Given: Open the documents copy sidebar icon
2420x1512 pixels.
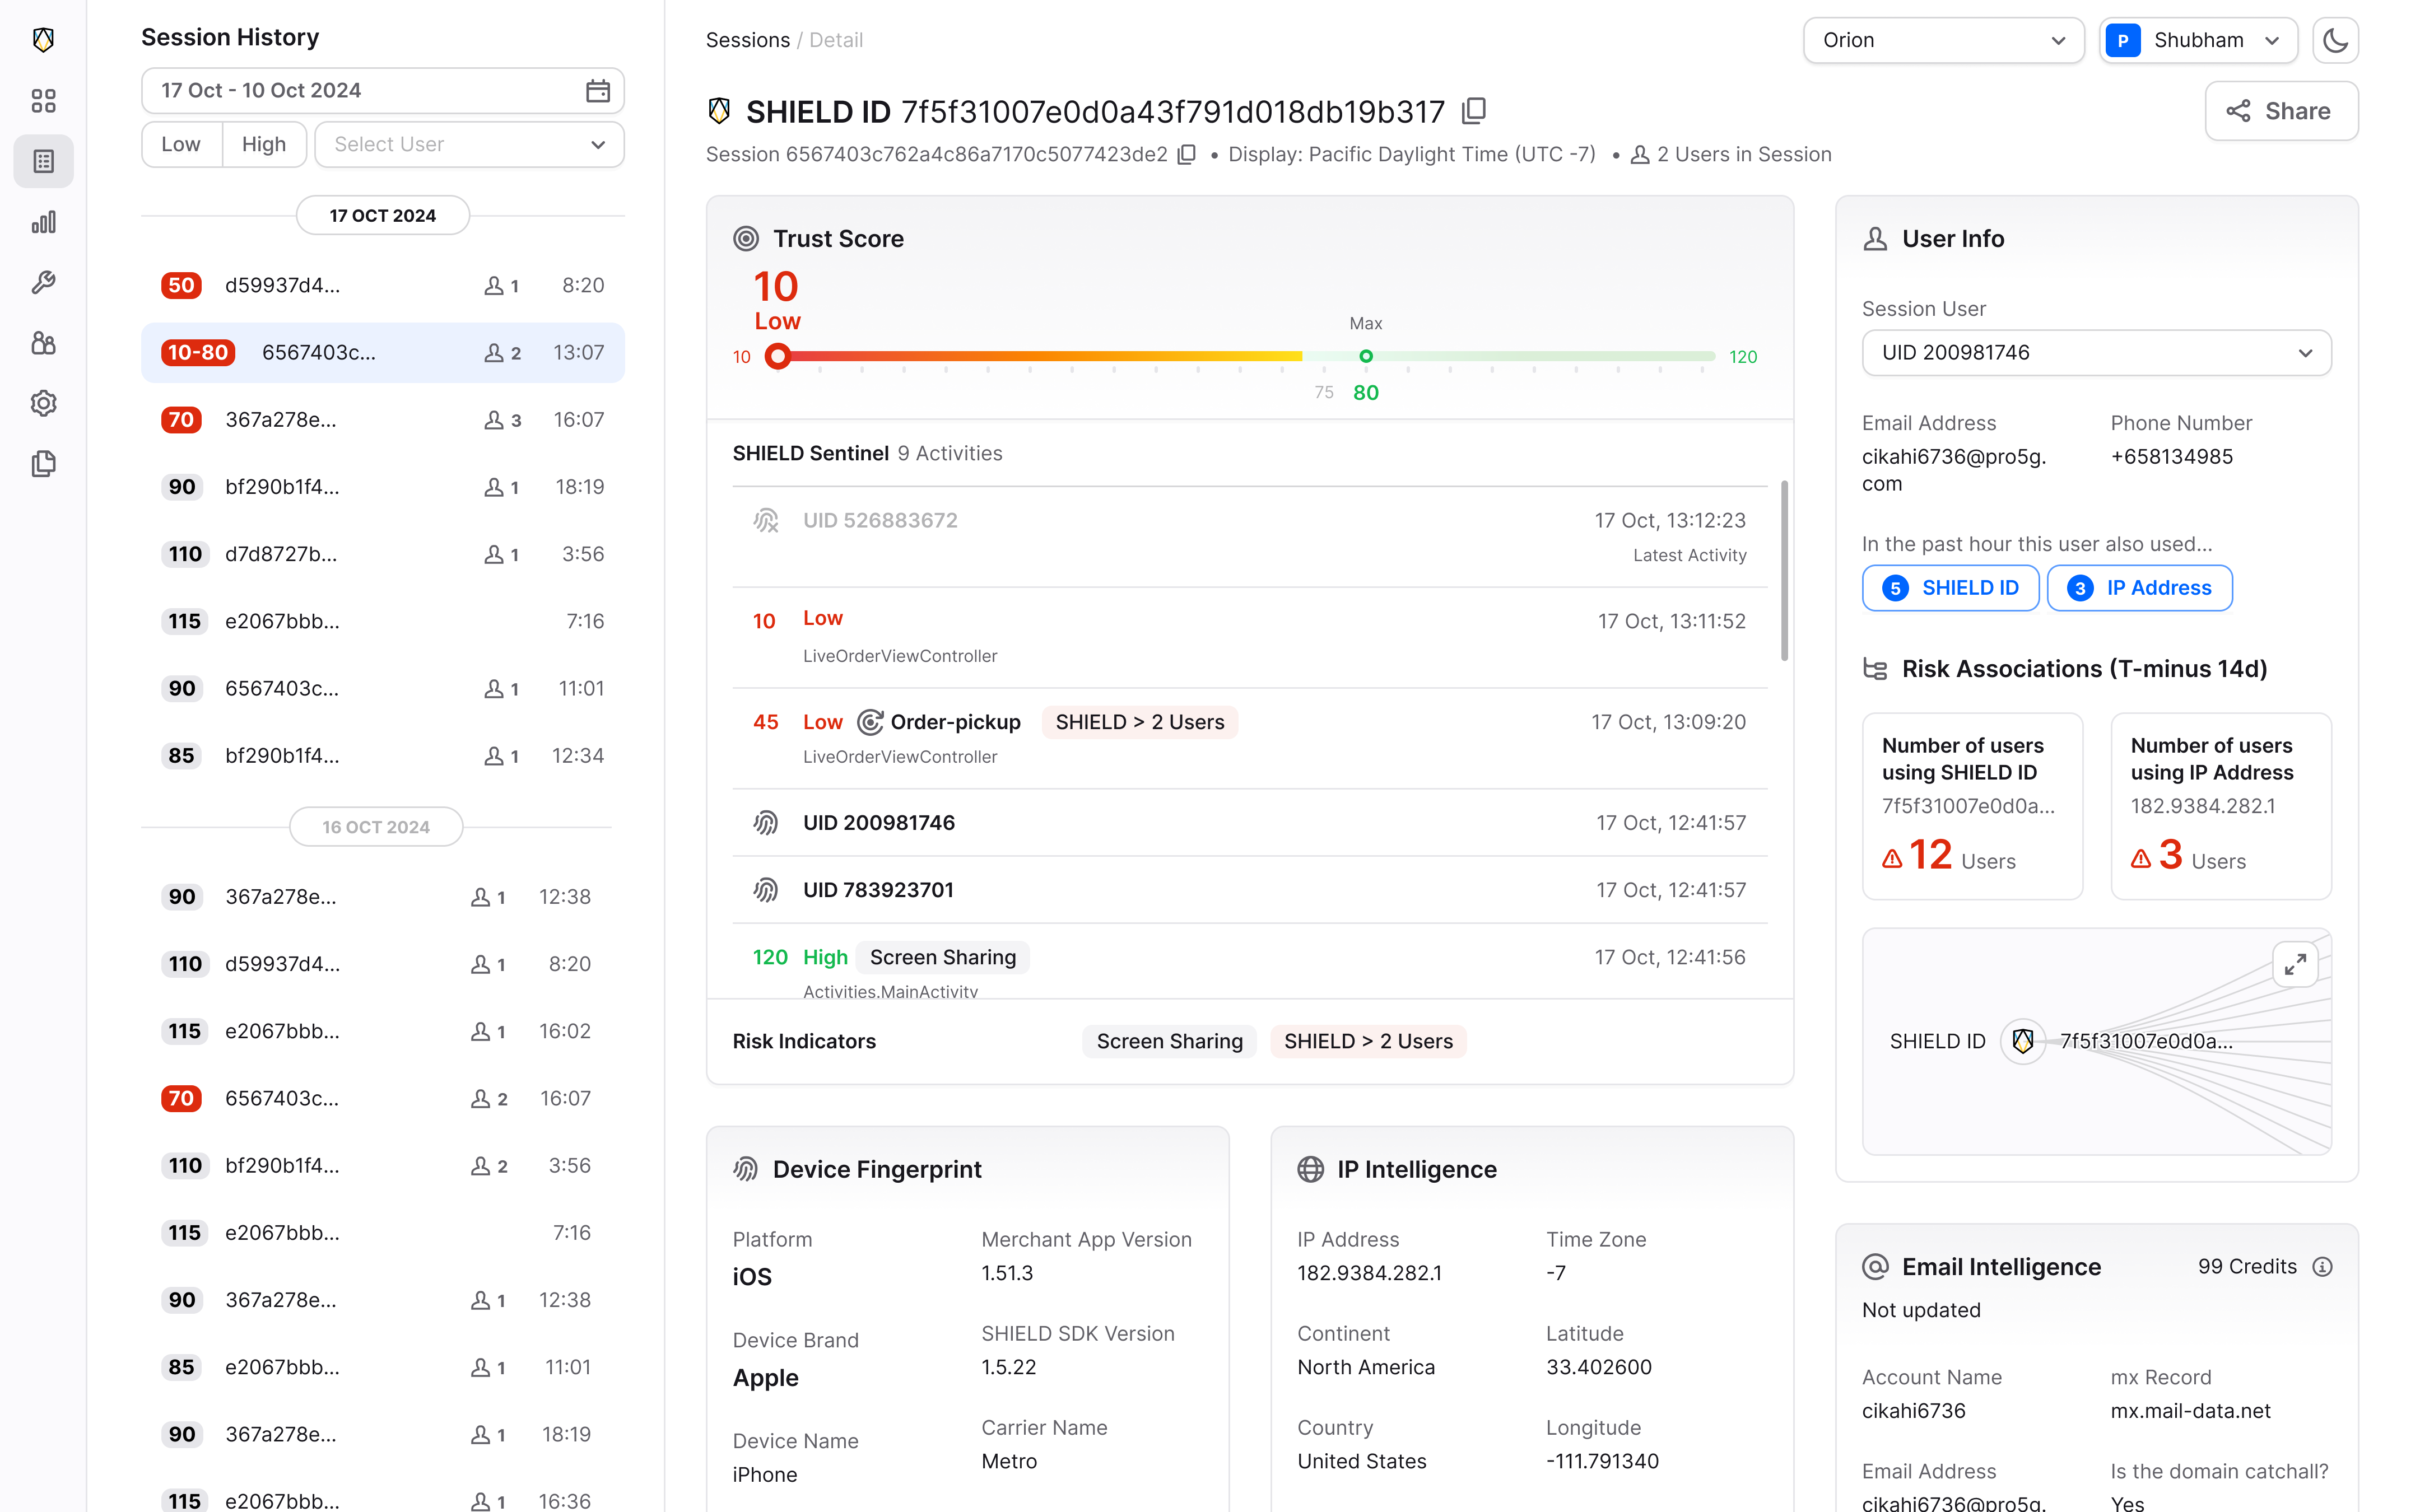Looking at the screenshot, I should [43, 464].
